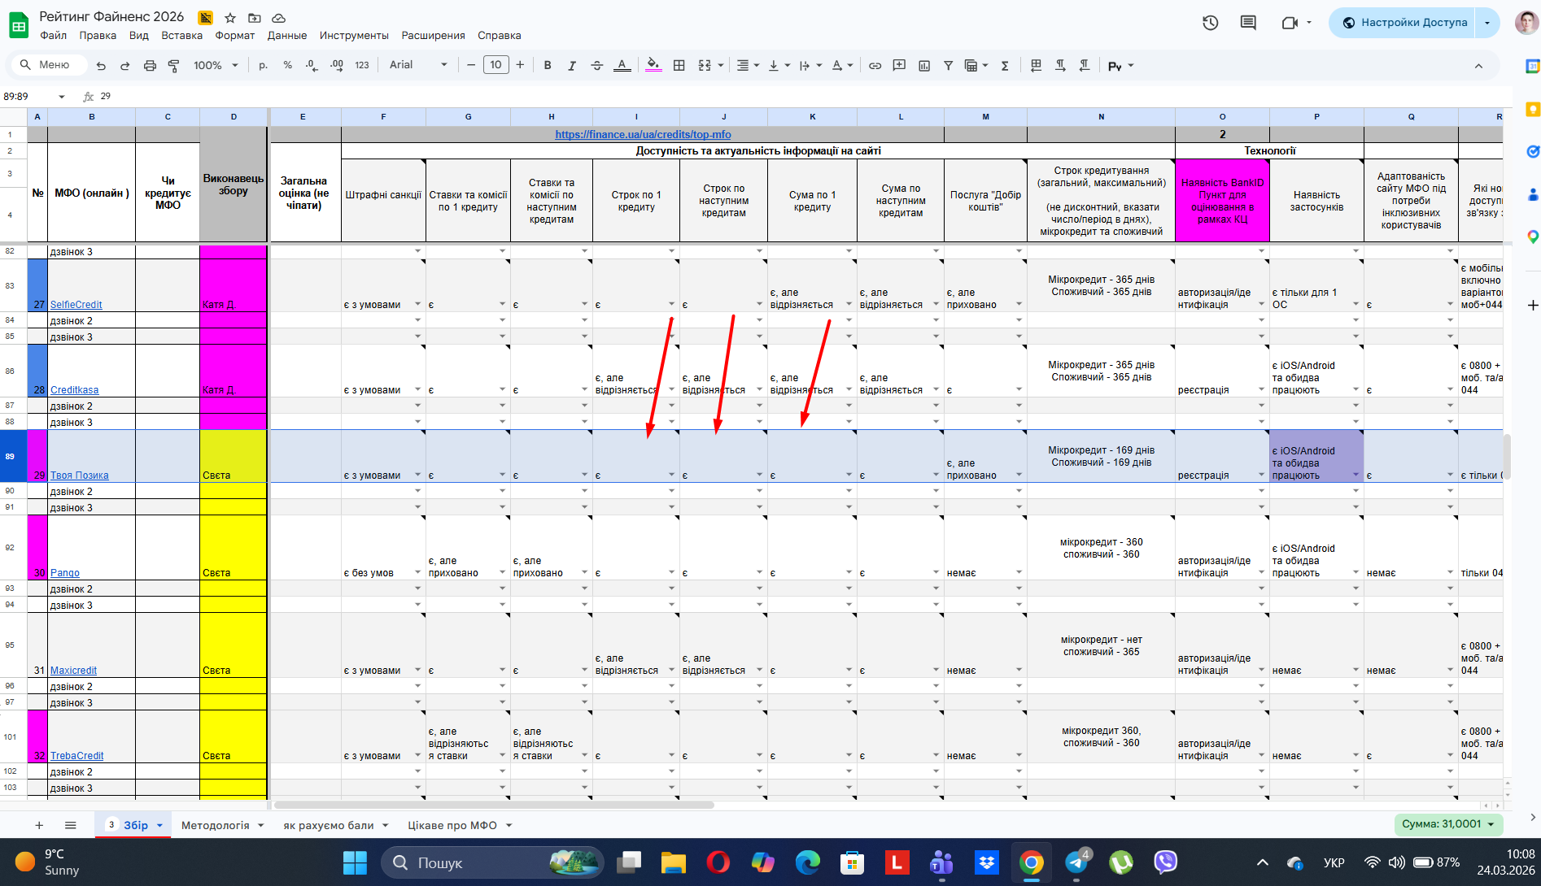Open the Расширения menu
The height and width of the screenshot is (886, 1541).
coord(433,36)
